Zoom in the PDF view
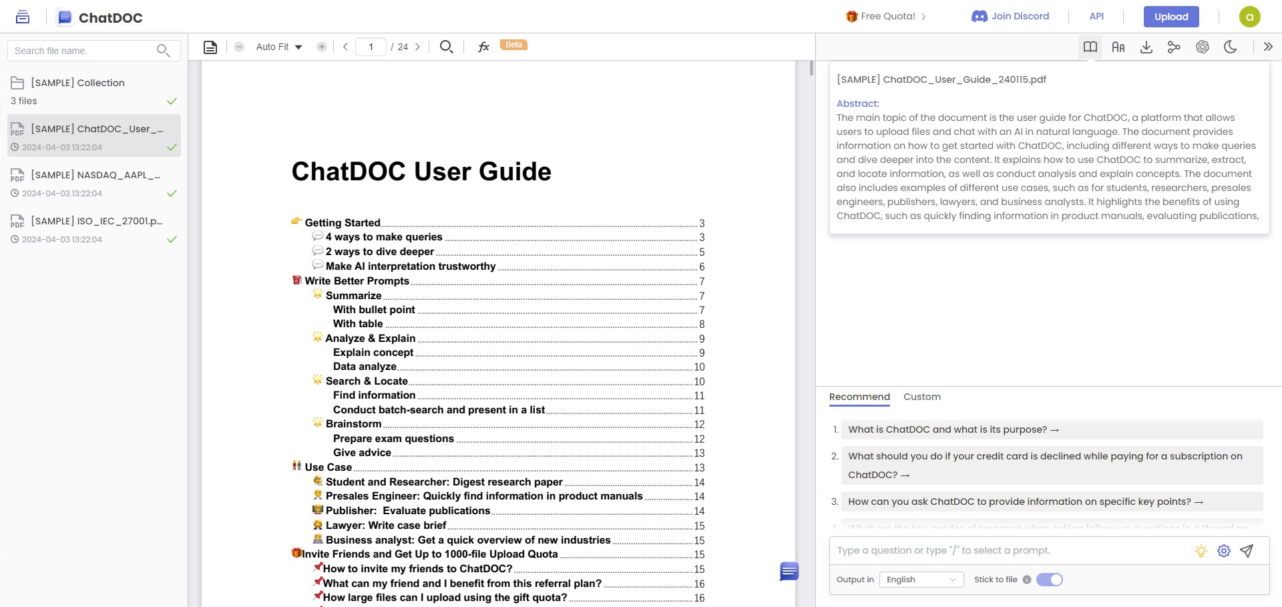The width and height of the screenshot is (1282, 607). (x=322, y=47)
